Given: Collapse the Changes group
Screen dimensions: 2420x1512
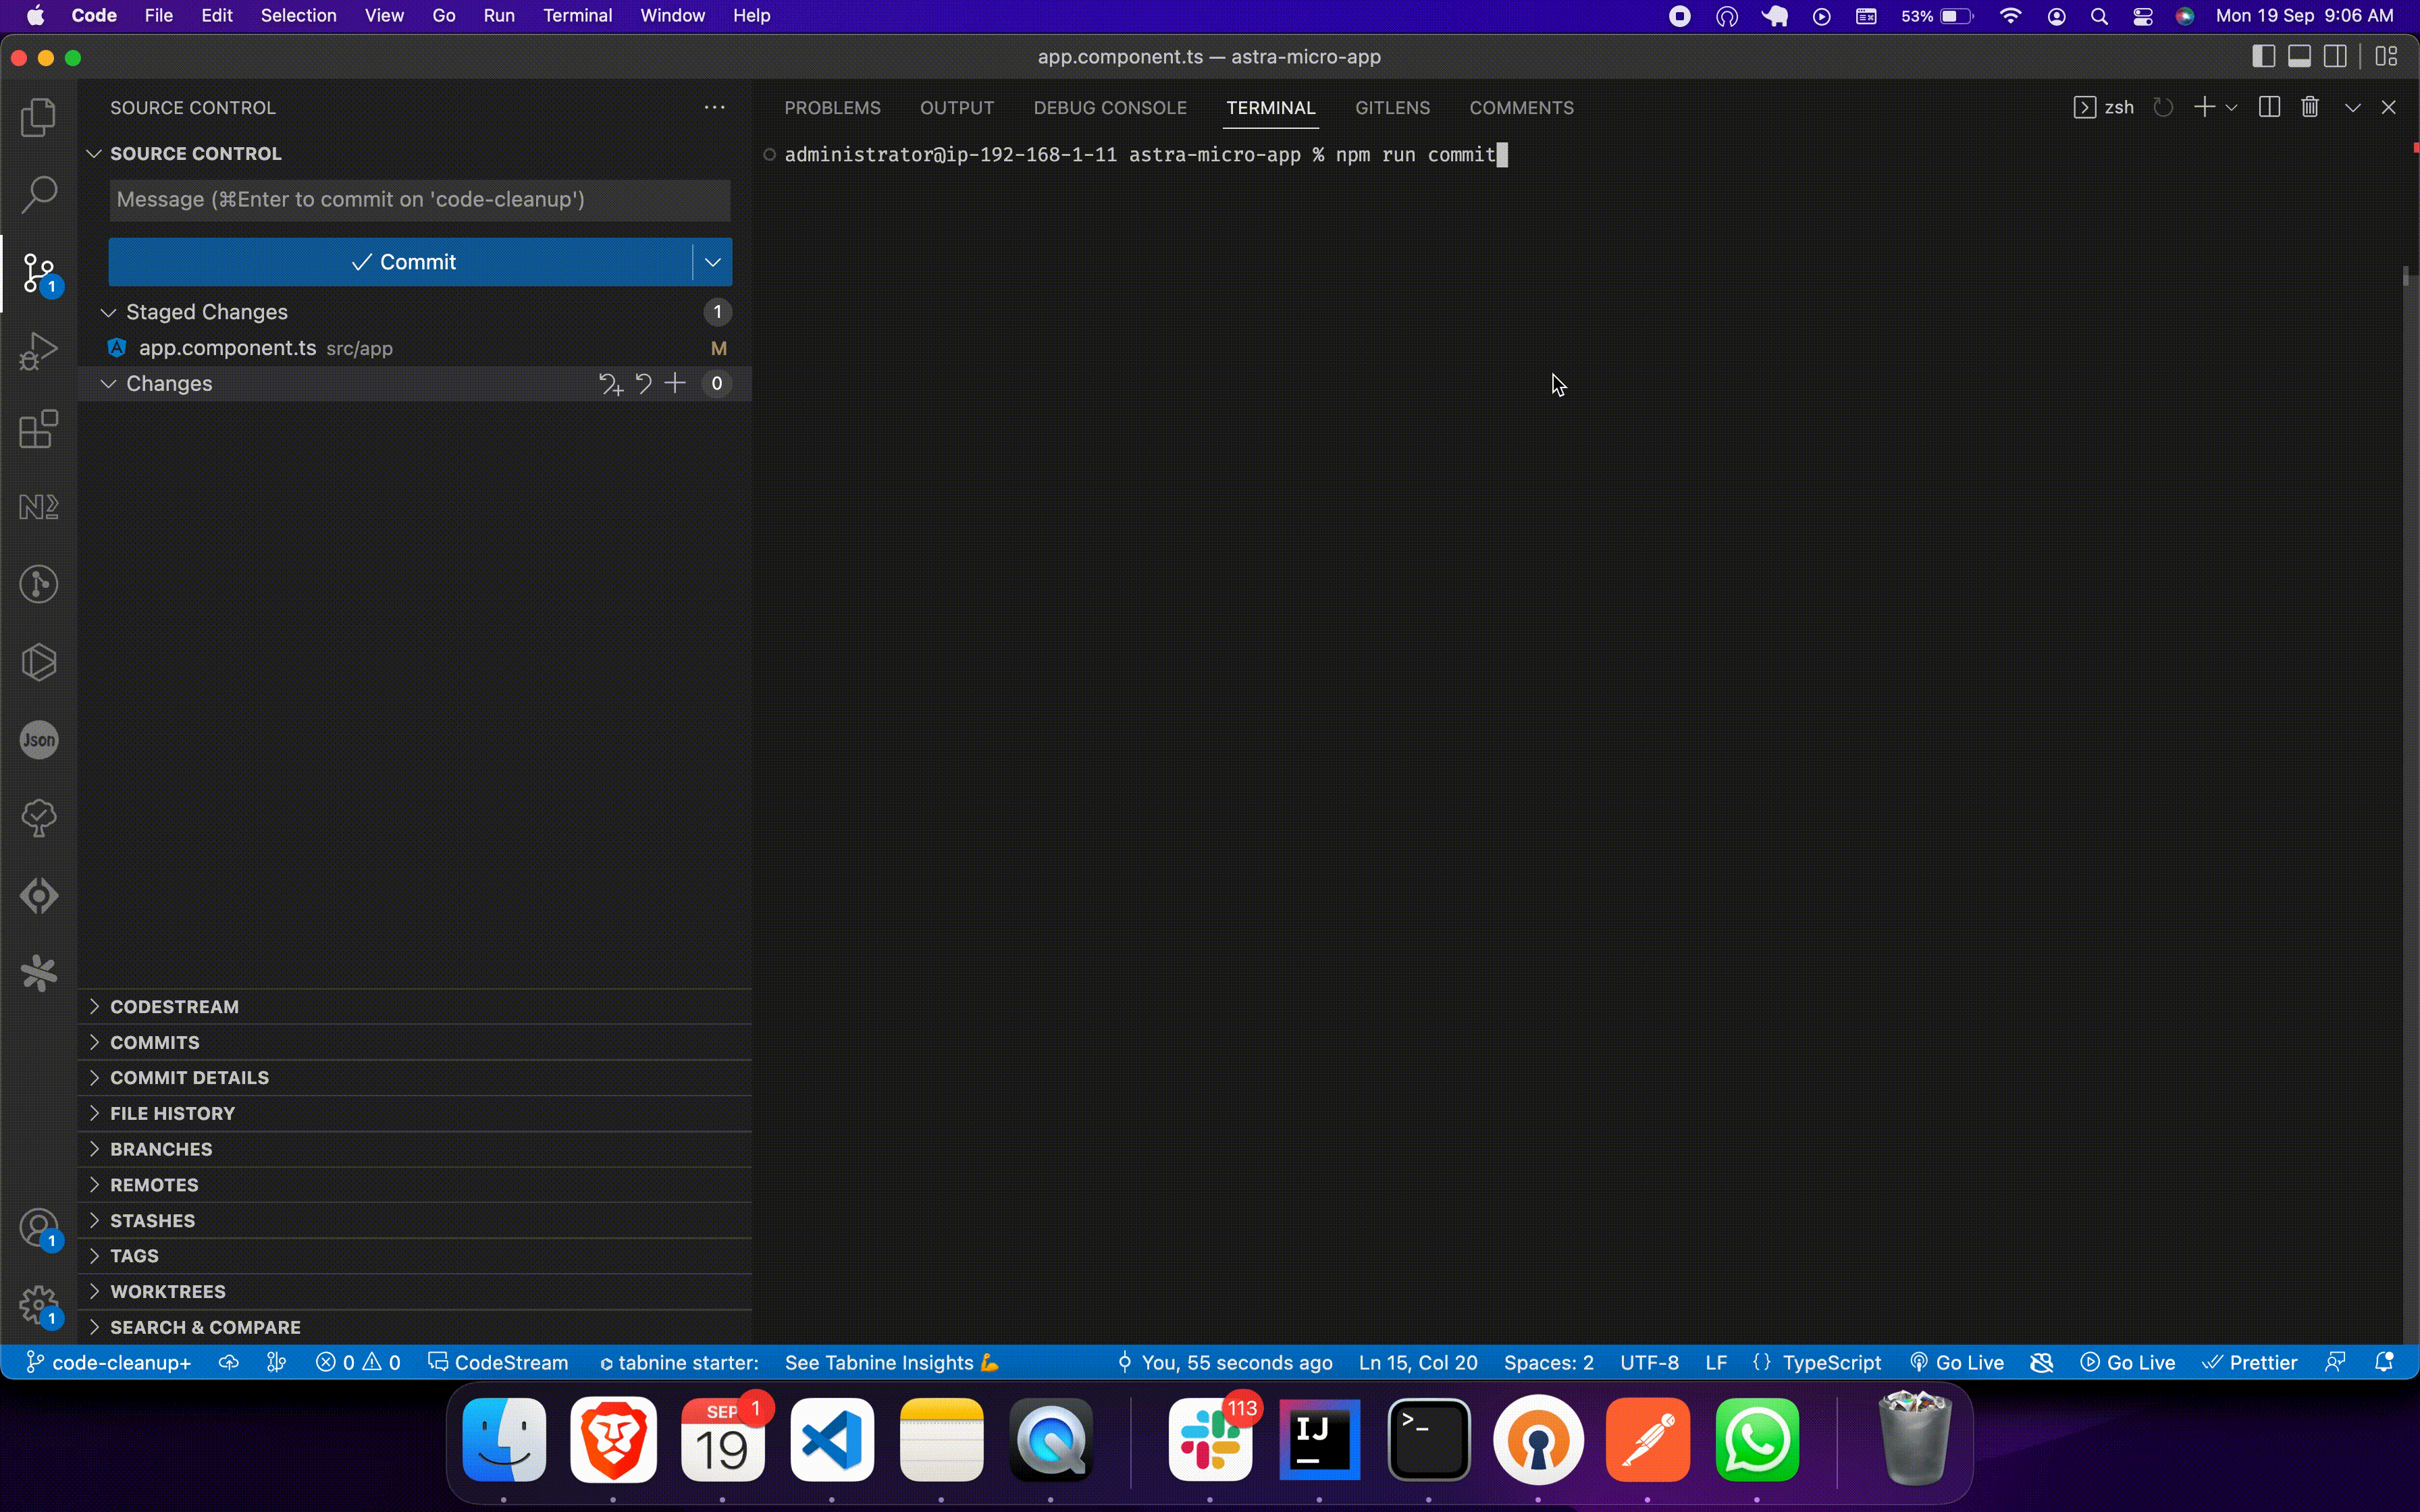Looking at the screenshot, I should click(108, 384).
